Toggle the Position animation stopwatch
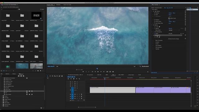The image size is (199, 112). click(155, 13)
